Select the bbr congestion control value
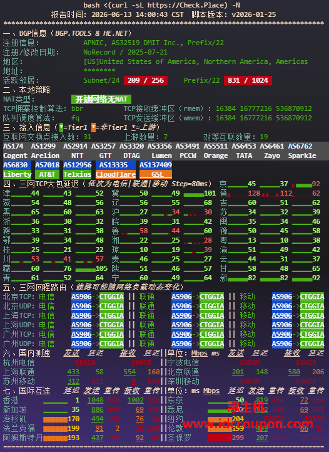 [x=78, y=108]
